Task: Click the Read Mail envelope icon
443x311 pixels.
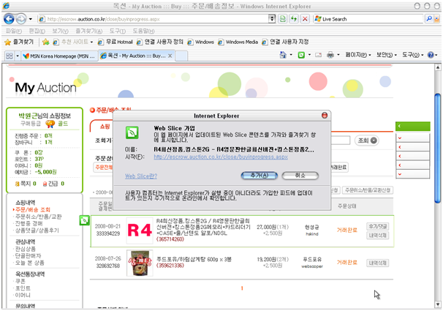Action: (319, 55)
